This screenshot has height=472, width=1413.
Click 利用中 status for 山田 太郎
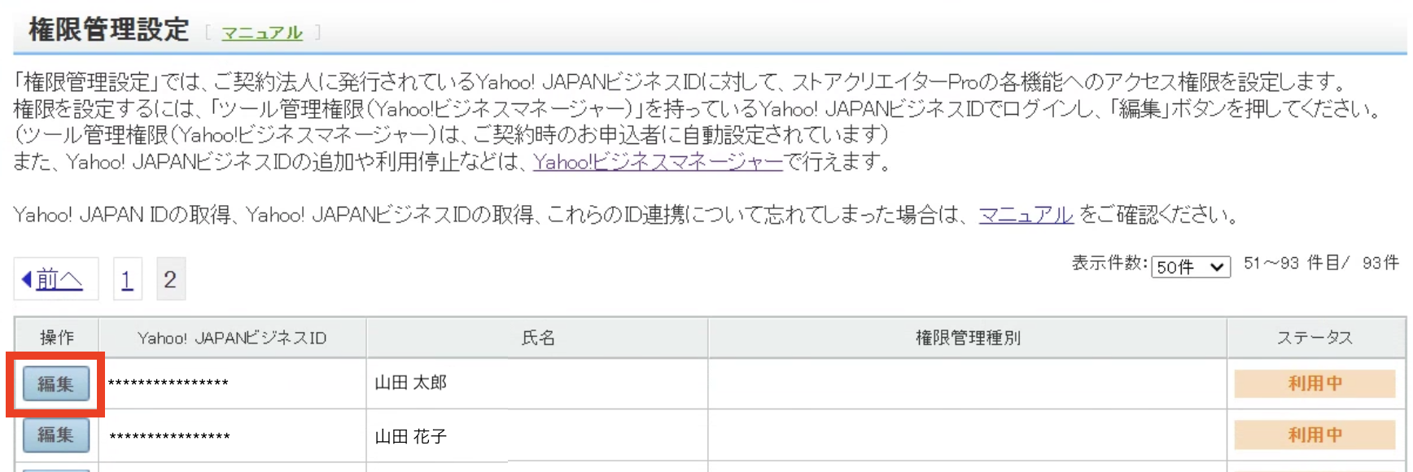[x=1315, y=383]
